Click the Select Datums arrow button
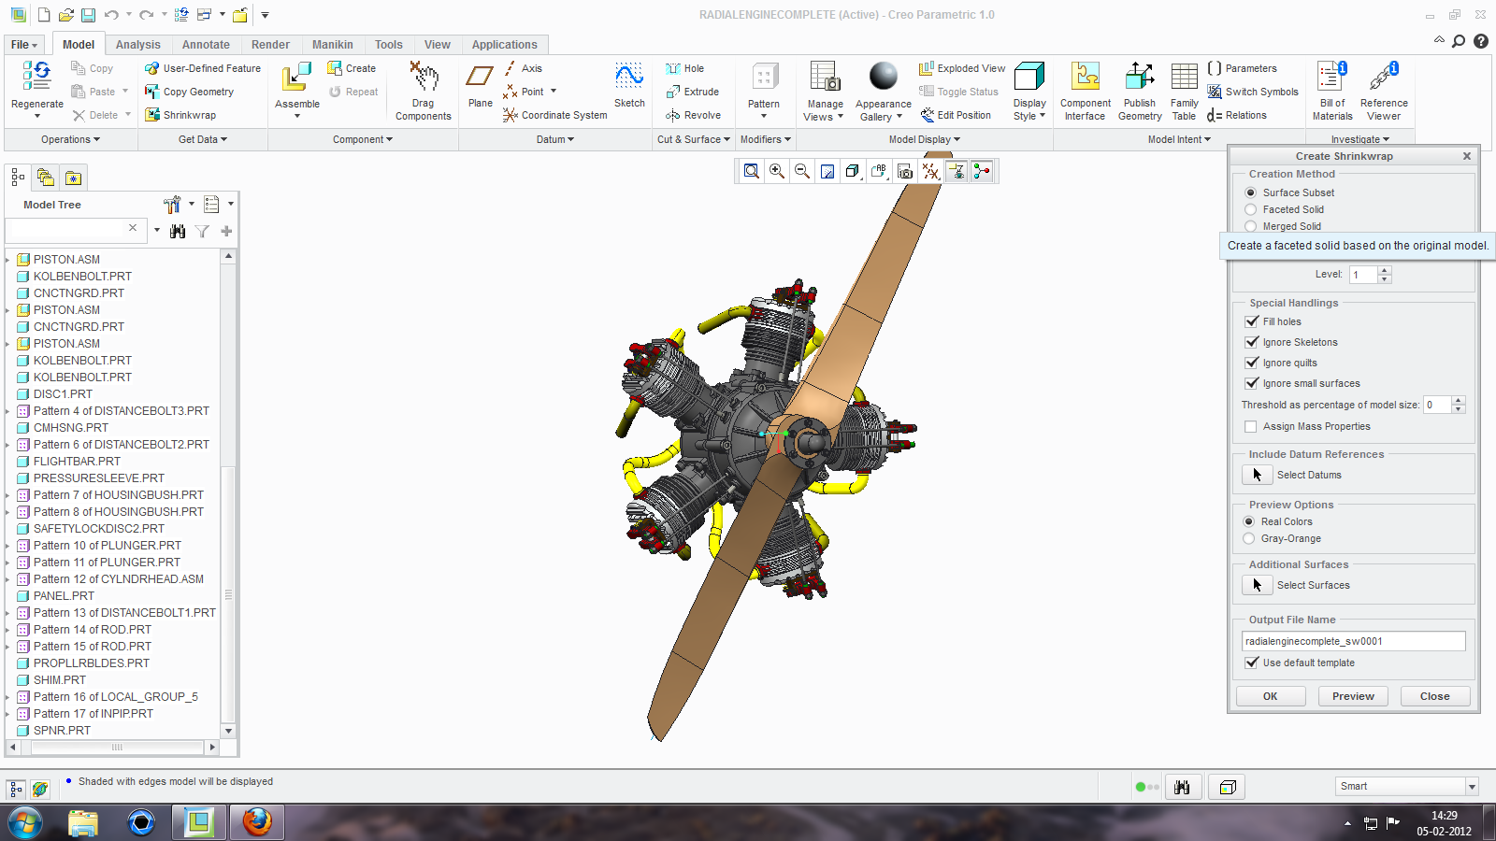1496x841 pixels. pos(1257,475)
